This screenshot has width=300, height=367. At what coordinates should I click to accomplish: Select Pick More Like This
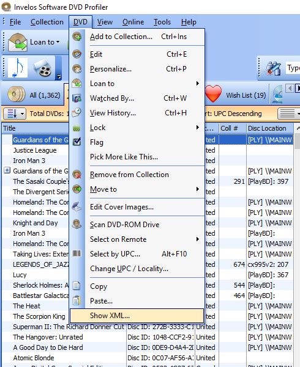[137, 157]
